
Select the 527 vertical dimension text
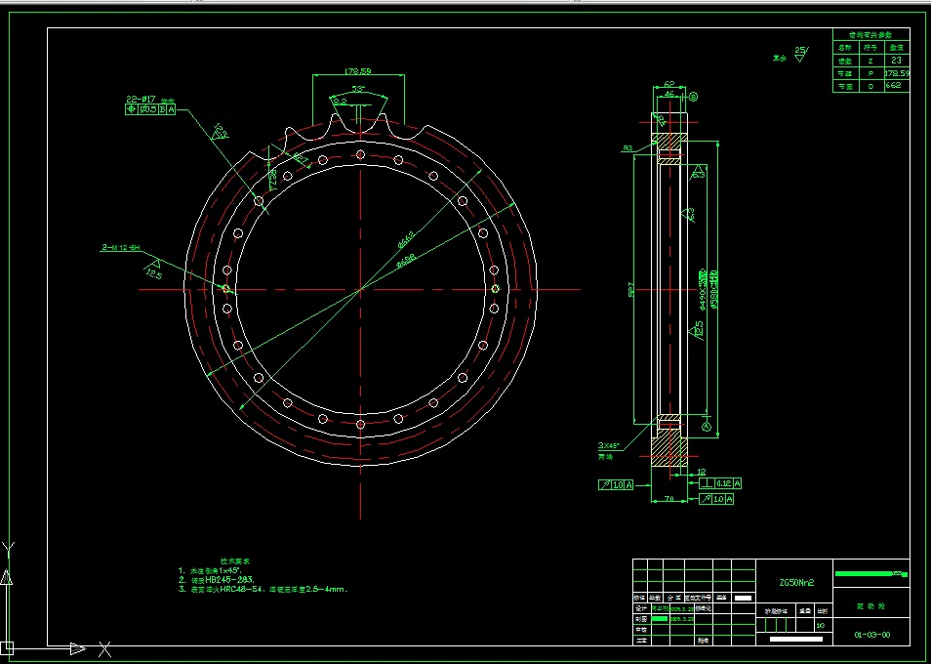click(x=631, y=289)
